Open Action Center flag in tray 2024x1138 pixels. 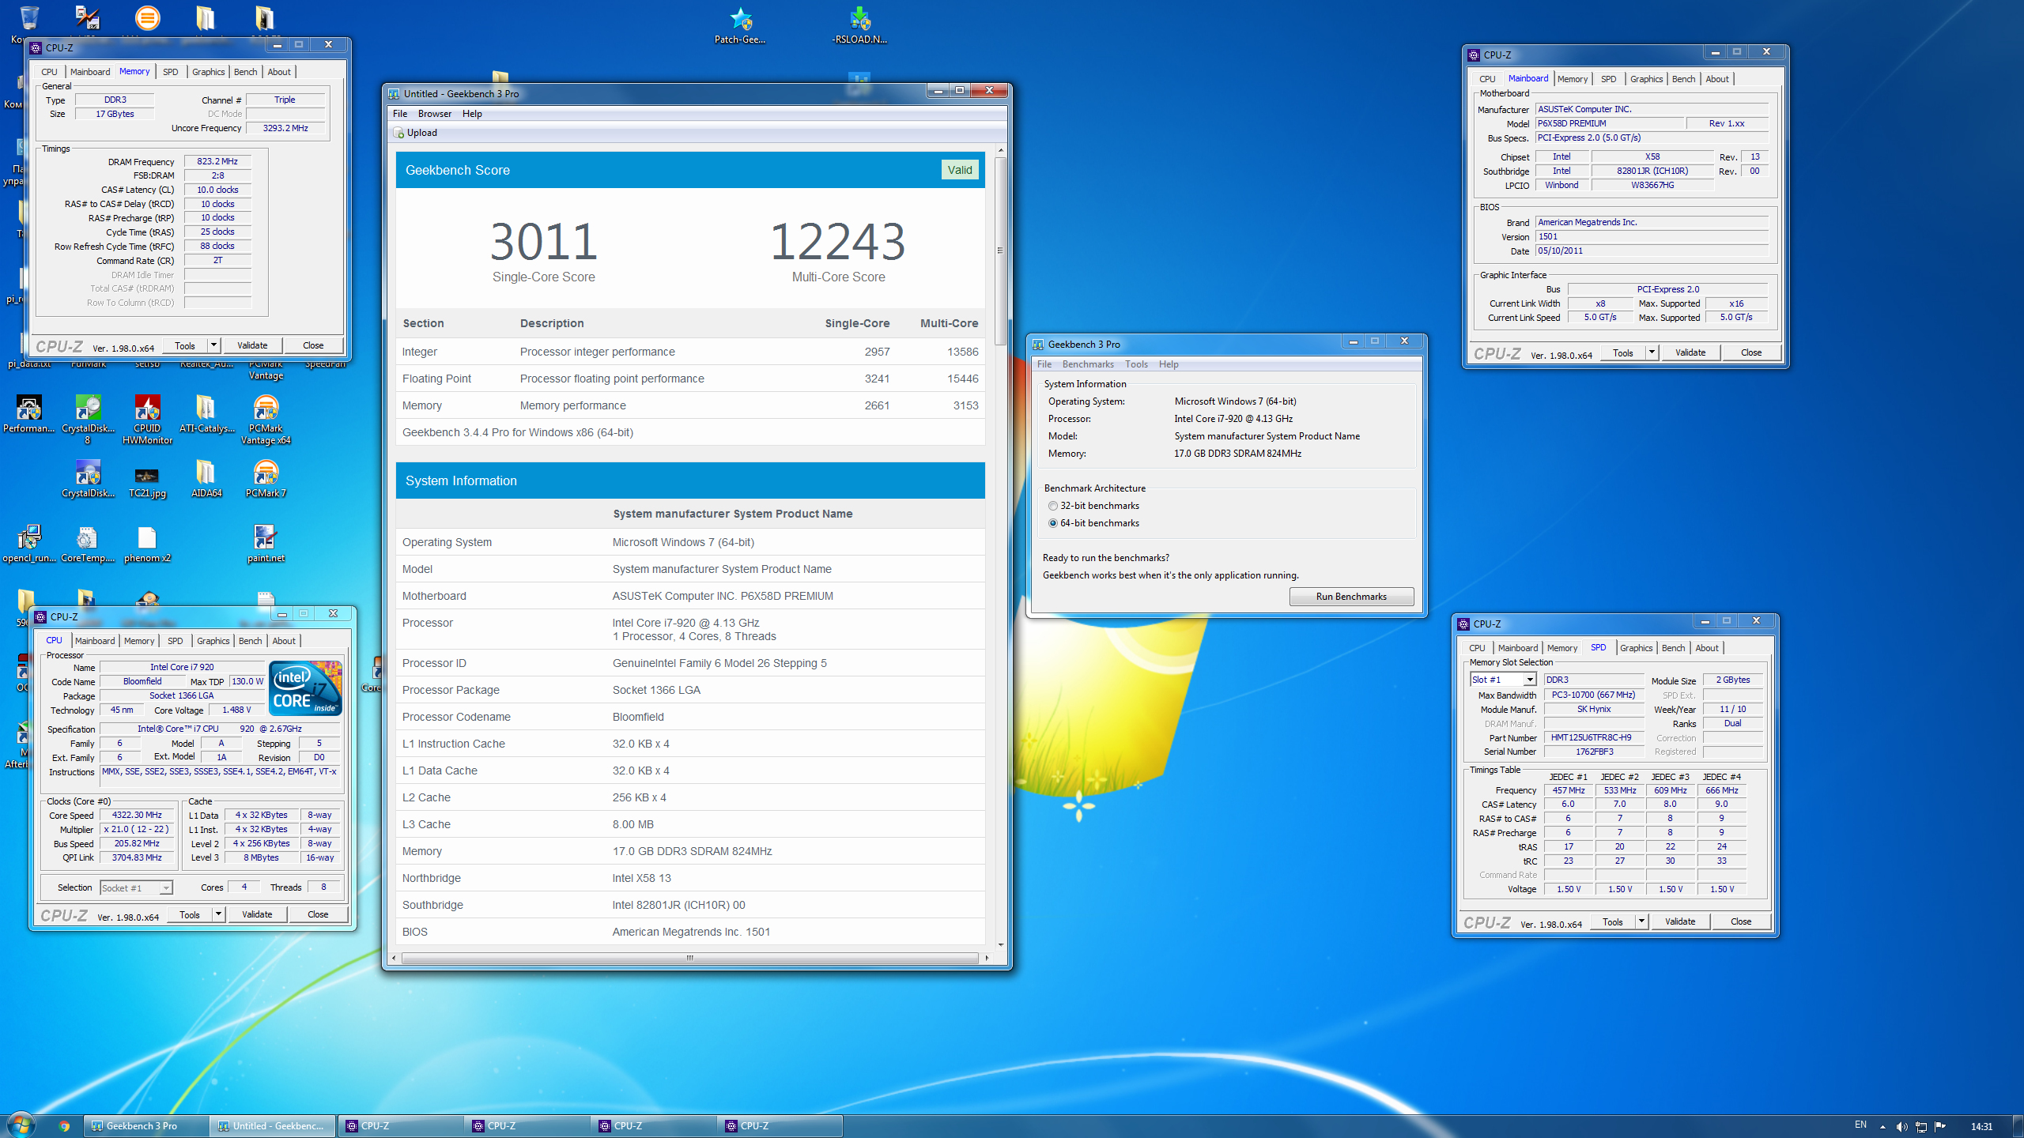[x=1939, y=1126]
